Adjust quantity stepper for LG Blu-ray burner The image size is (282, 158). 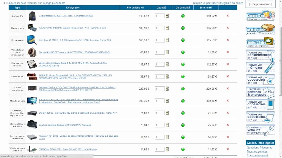click(x=167, y=113)
